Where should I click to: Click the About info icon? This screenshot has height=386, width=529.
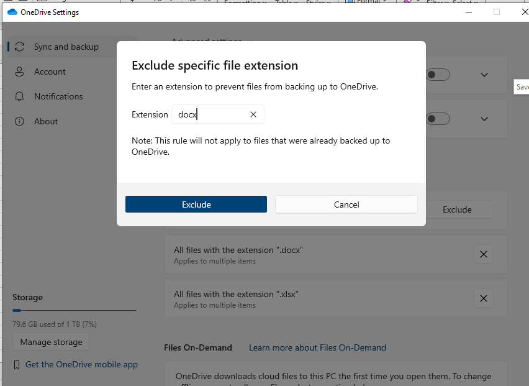[x=20, y=121]
